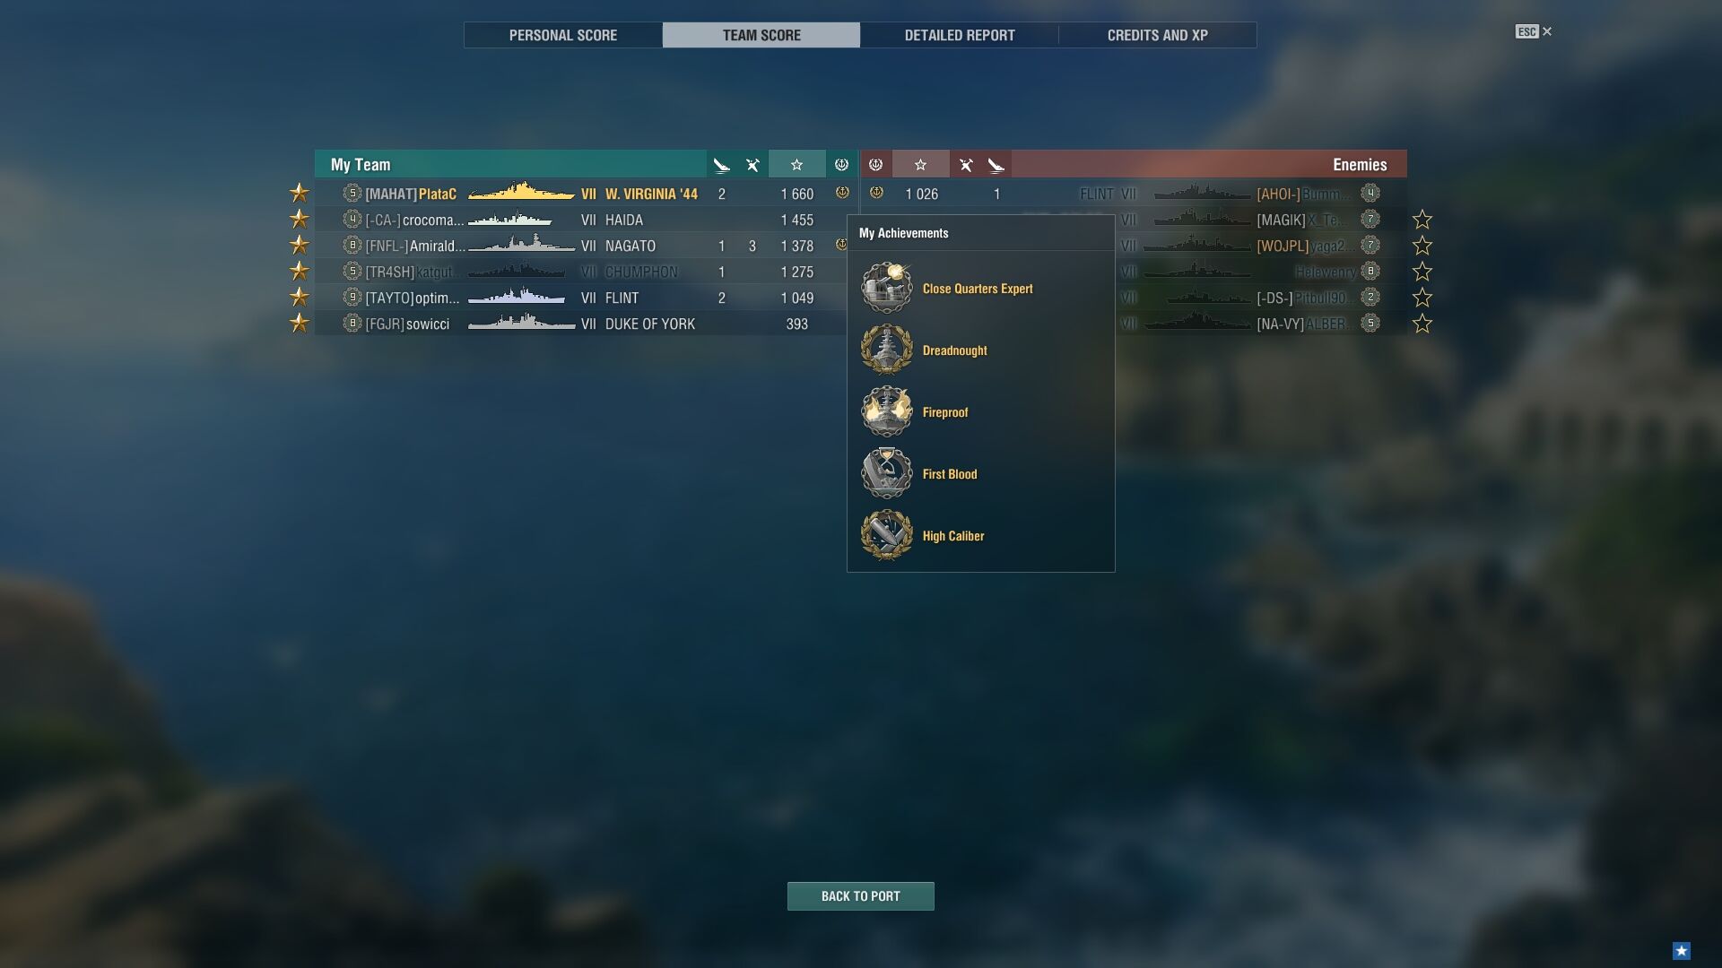The image size is (1722, 968).
Task: Switch to the Detailed Report tab
Action: 960,35
